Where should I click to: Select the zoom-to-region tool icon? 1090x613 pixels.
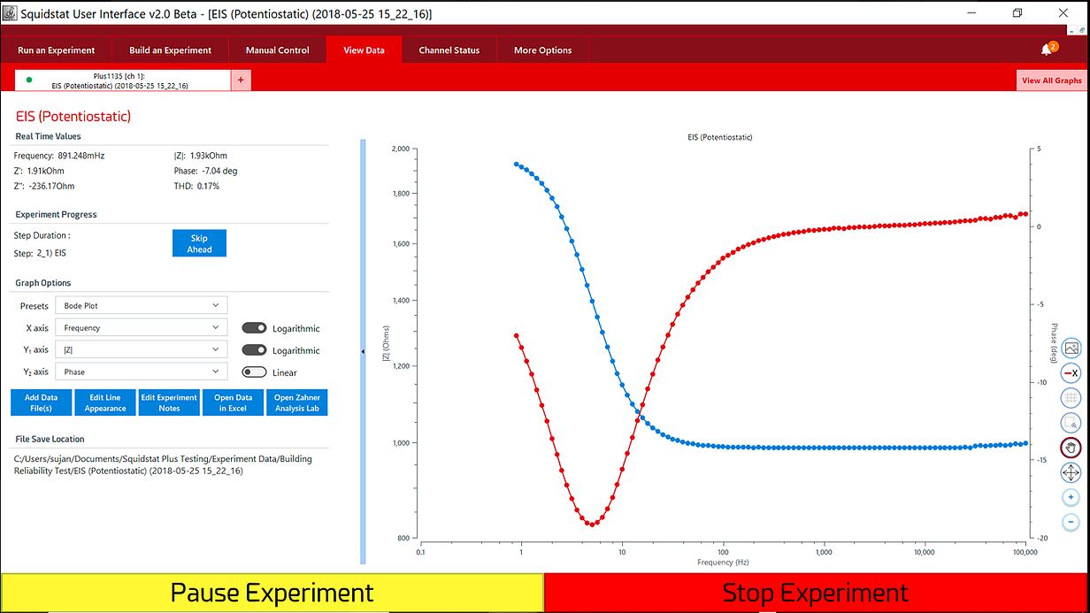point(1071,423)
